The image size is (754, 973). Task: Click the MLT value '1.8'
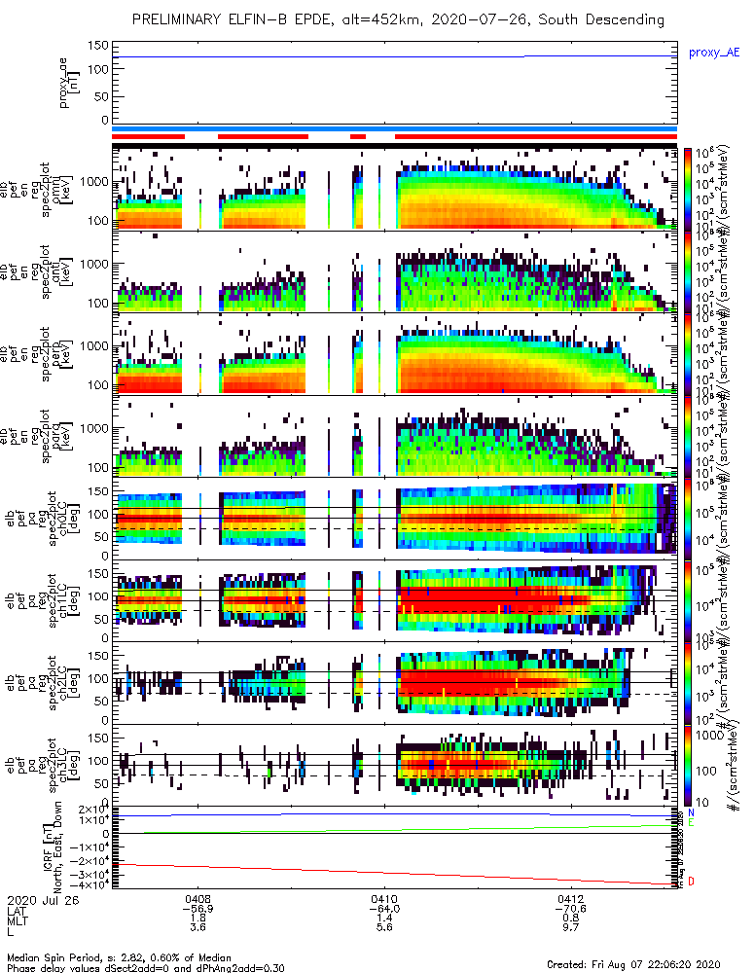tap(197, 918)
